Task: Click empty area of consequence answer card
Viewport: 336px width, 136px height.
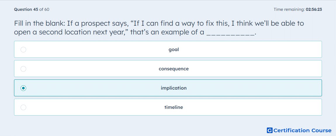Action: click(246, 69)
